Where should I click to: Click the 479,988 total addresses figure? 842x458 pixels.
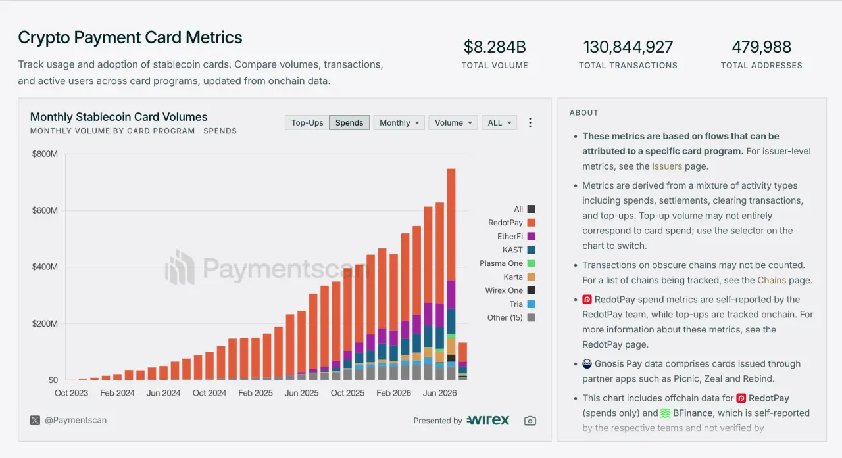[x=762, y=47]
